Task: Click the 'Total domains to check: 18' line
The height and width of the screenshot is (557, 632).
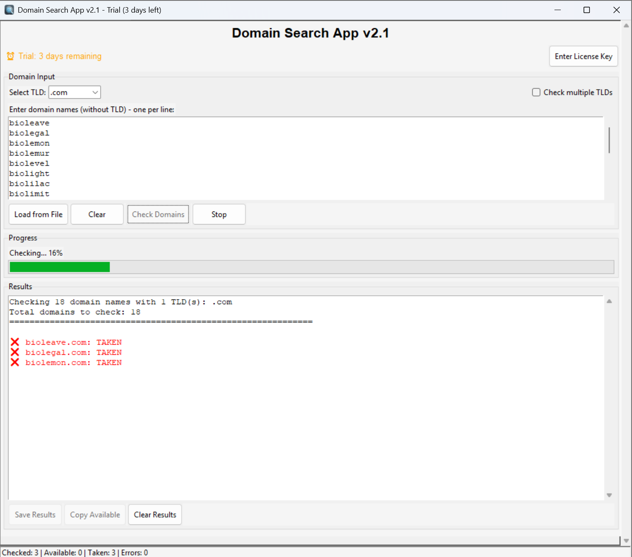Action: 75,312
